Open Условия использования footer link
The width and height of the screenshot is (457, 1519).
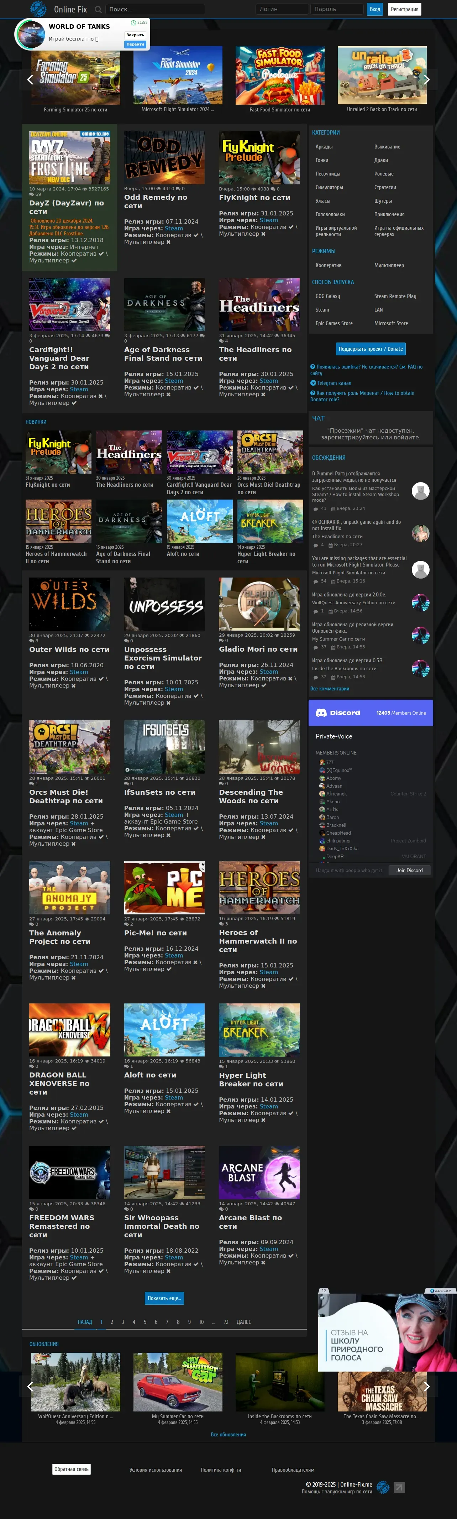pos(156,1470)
